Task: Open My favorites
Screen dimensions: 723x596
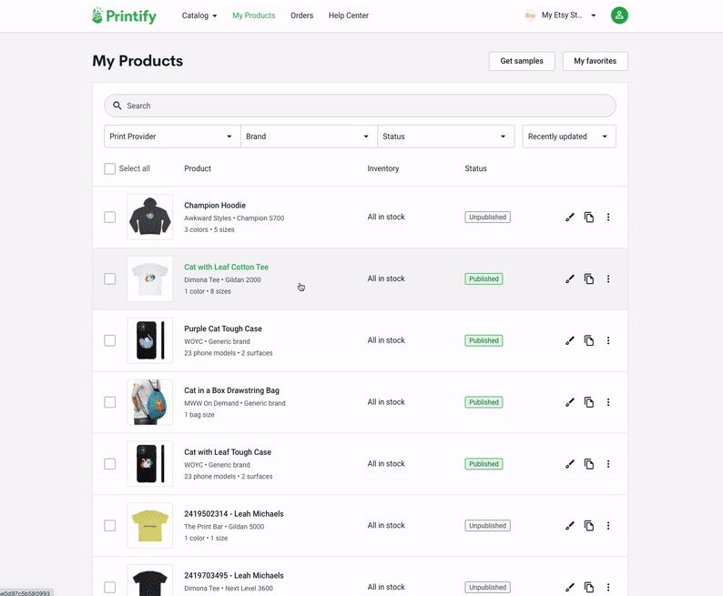Action: (x=595, y=61)
